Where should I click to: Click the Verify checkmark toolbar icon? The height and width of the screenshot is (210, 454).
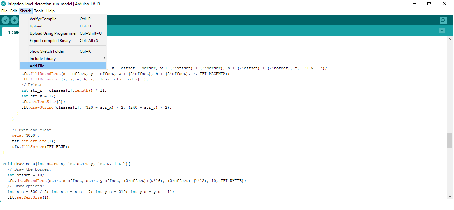tap(5, 20)
